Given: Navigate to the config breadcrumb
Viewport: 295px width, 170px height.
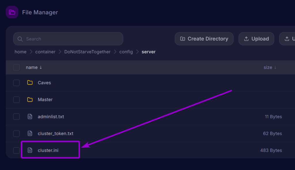Looking at the screenshot, I should (126, 52).
